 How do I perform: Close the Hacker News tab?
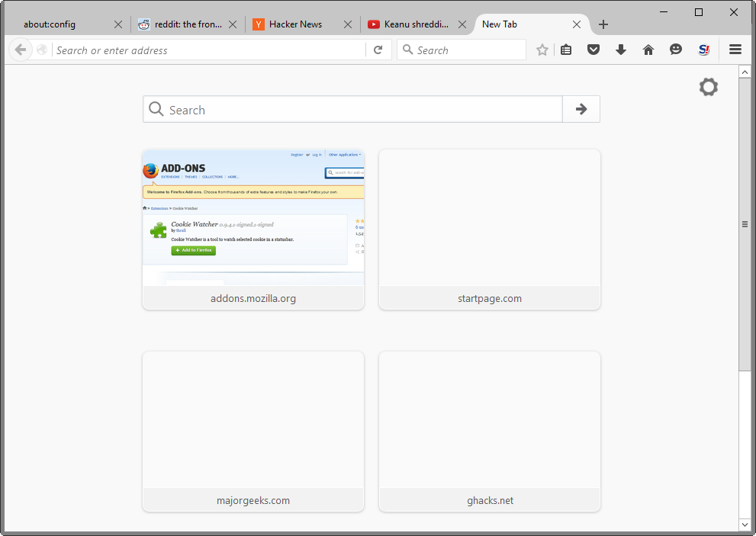(348, 24)
